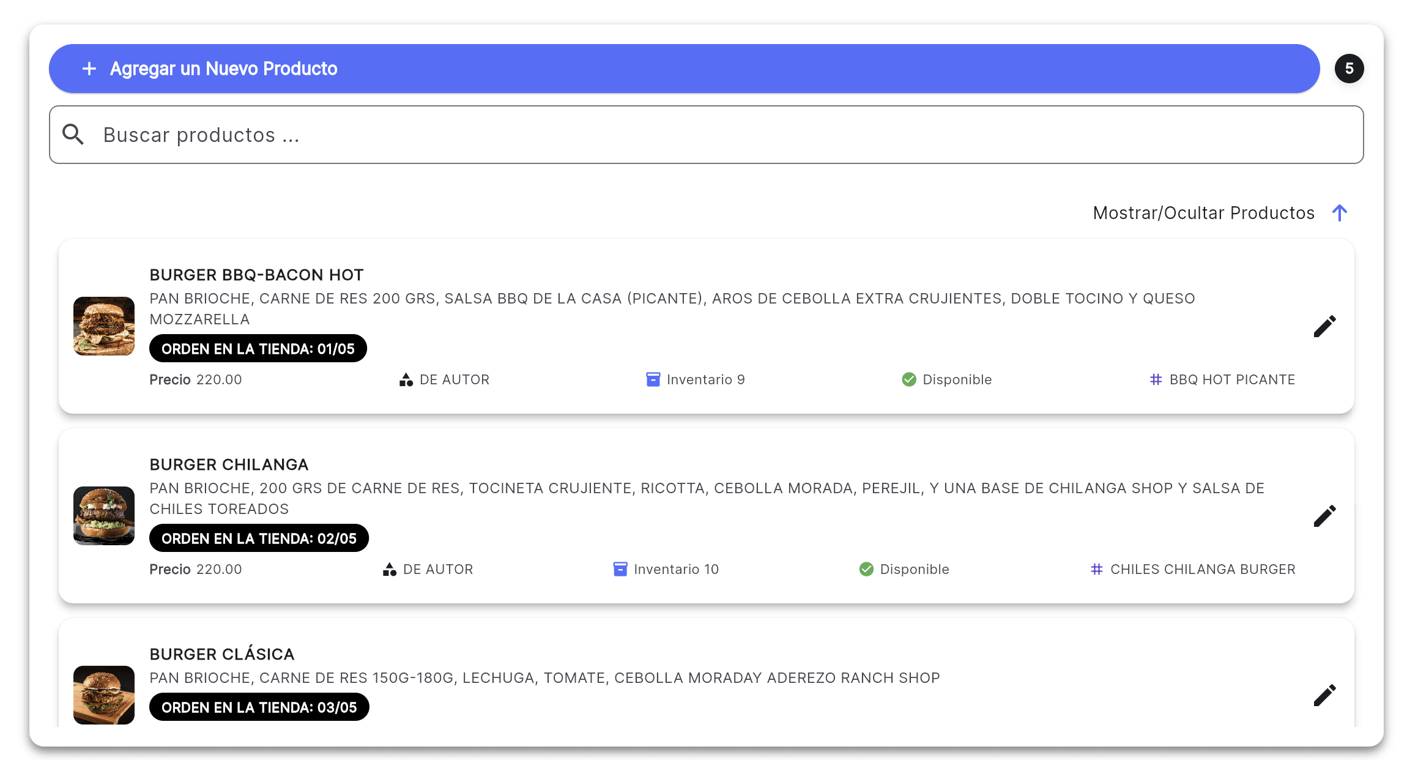Open the Burger Chilanga thumbnail image

click(104, 516)
